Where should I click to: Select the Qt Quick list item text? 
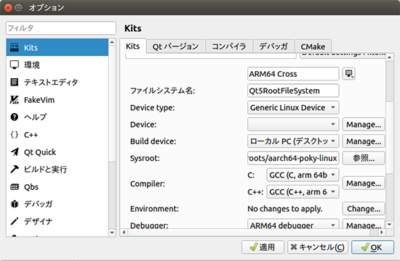40,152
